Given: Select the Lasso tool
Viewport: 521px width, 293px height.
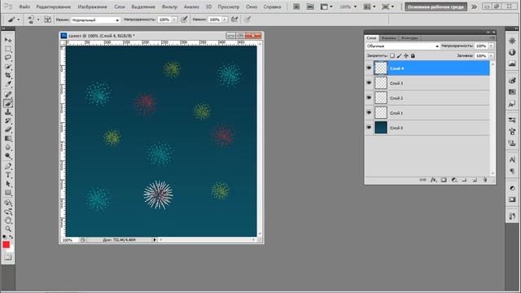Looking at the screenshot, I should pos(8,58).
